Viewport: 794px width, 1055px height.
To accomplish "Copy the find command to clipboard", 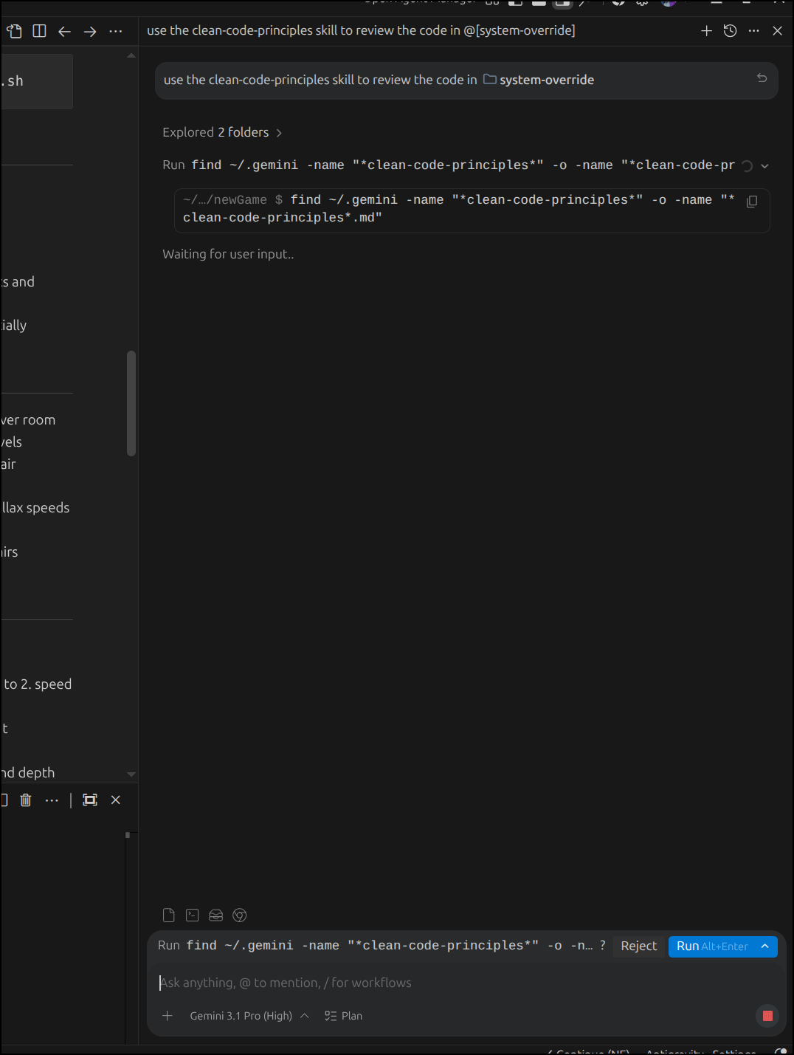I will pos(752,202).
